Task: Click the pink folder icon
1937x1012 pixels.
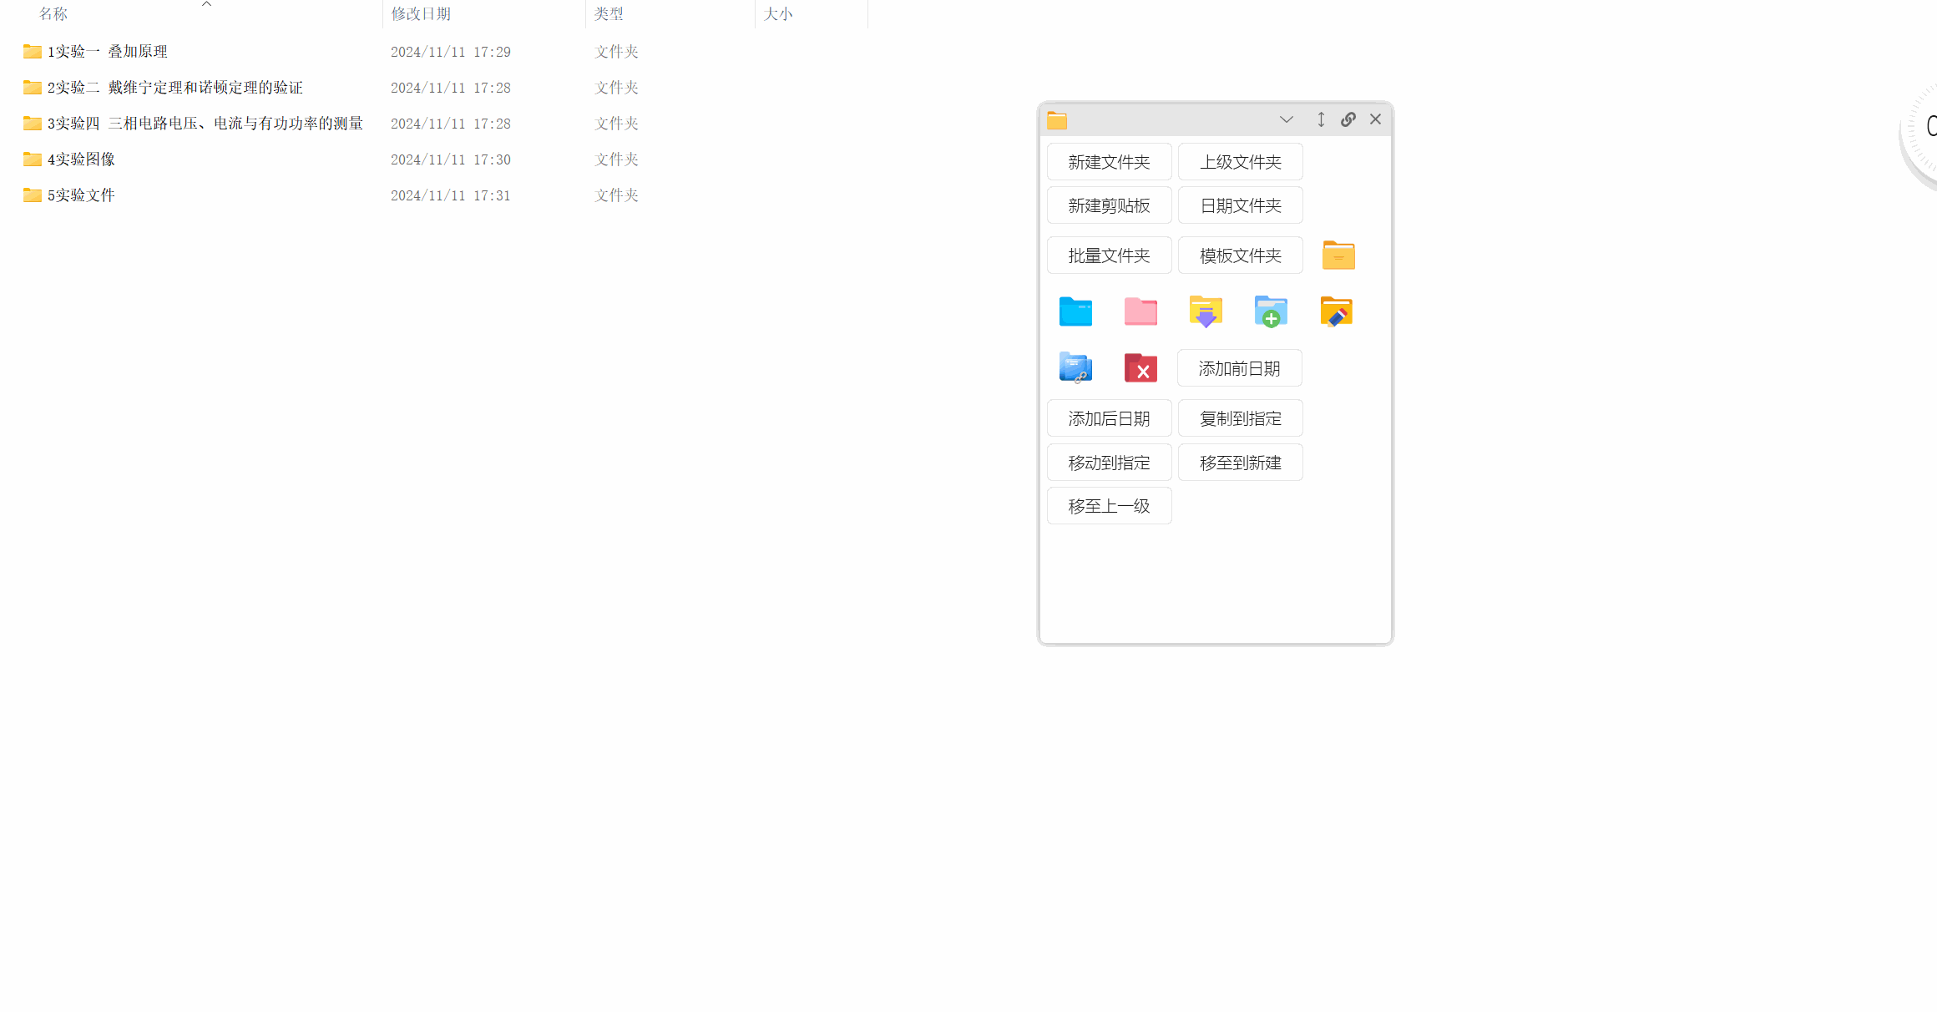Action: tap(1140, 311)
